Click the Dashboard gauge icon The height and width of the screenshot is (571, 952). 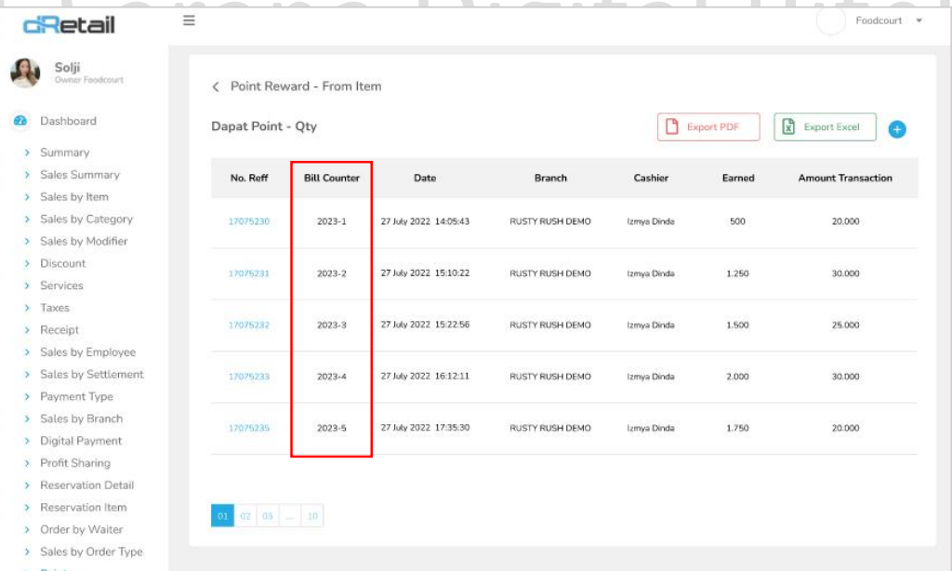pos(20,121)
